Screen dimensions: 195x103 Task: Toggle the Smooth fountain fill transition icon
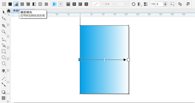pyautogui.click(x=146, y=4)
